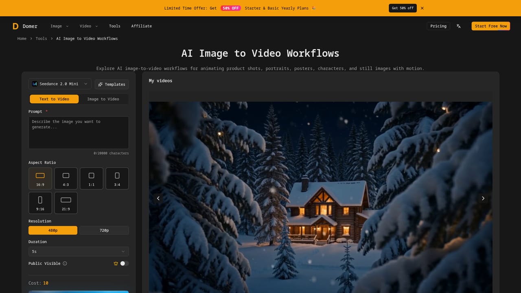
Task: Select the 3:4 aspect ratio
Action: tap(117, 178)
